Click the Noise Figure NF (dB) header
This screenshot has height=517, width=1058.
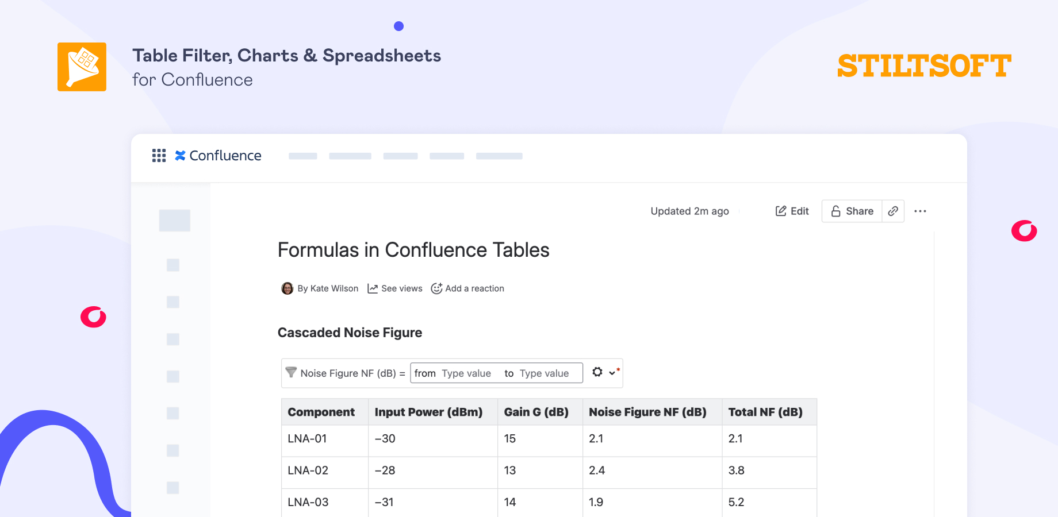(653, 412)
